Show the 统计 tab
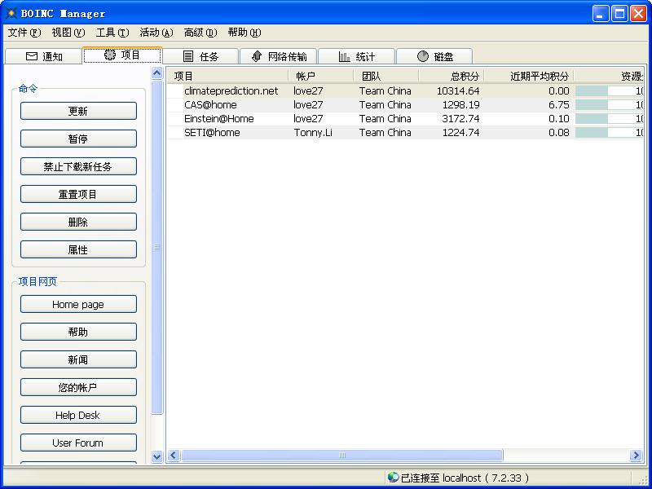Image resolution: width=652 pixels, height=489 pixels. click(356, 56)
